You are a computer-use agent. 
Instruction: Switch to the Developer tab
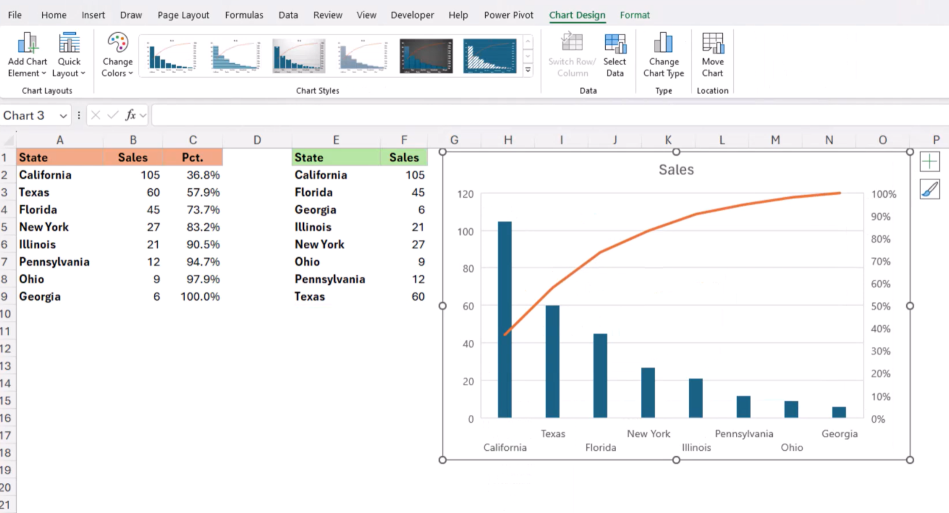point(412,15)
